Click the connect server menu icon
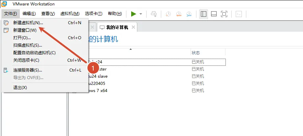This screenshot has width=303, height=136. tap(6, 70)
